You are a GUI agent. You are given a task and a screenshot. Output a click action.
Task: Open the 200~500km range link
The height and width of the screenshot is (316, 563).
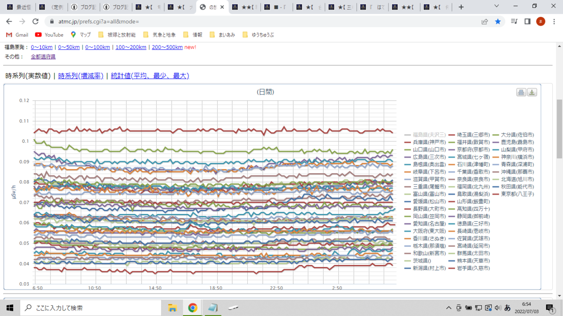pos(167,47)
